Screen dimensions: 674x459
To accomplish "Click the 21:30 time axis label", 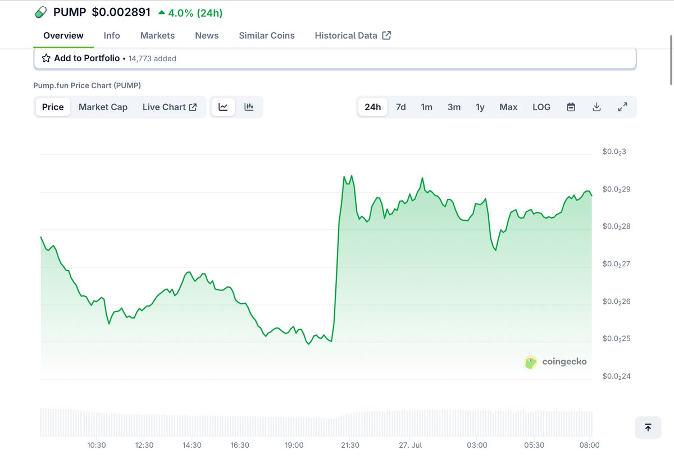I will (350, 445).
